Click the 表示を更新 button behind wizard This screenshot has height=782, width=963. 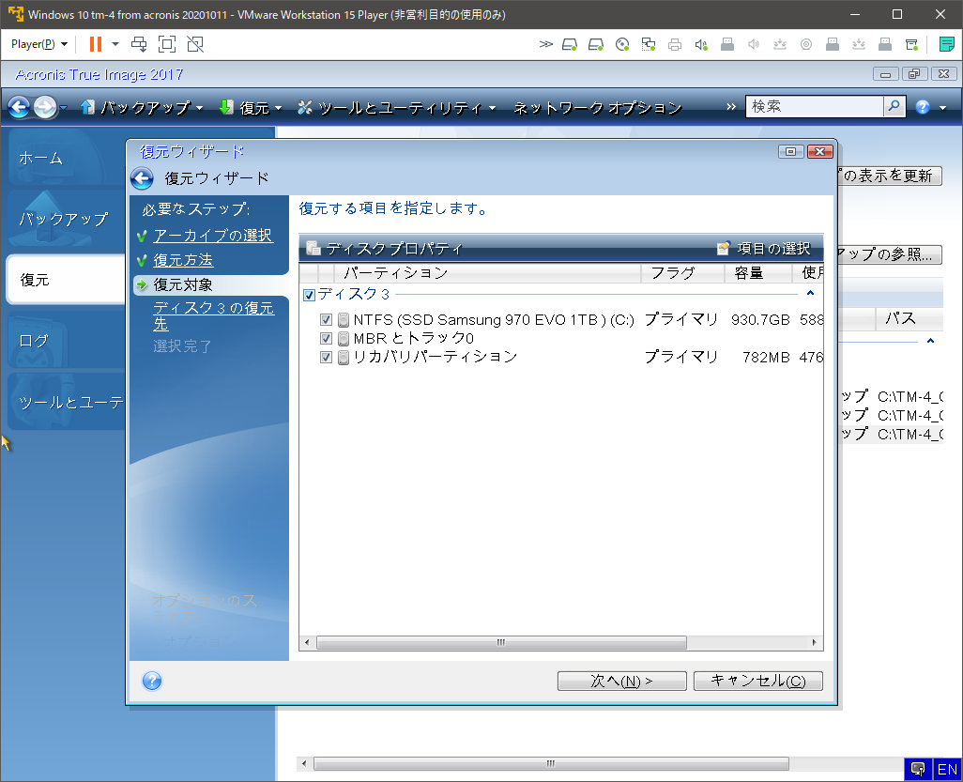pos(890,176)
